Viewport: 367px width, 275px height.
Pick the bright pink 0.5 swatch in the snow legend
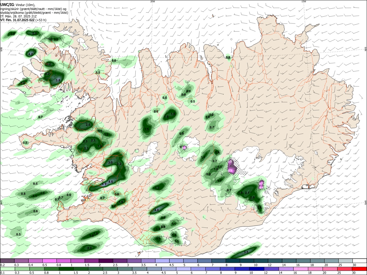click(x=49, y=261)
